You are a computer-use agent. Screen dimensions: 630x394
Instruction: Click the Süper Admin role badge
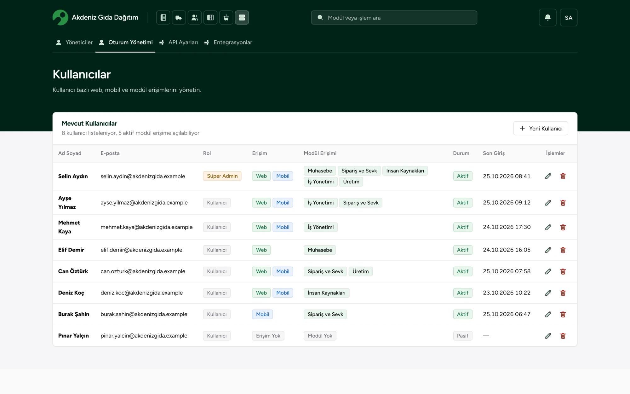click(222, 176)
